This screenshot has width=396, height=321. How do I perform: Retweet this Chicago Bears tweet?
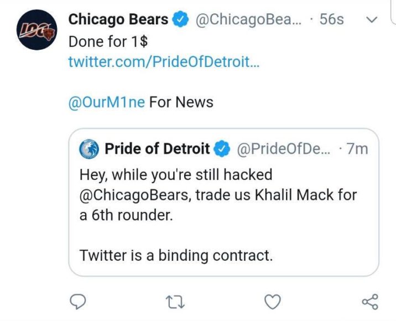coord(175,301)
